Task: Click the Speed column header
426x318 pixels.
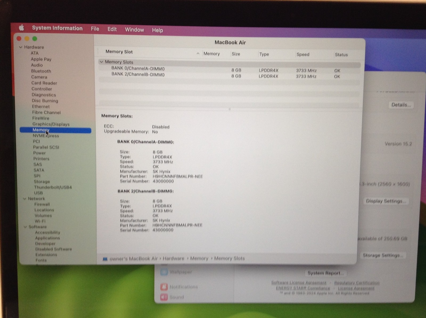Action: point(303,54)
